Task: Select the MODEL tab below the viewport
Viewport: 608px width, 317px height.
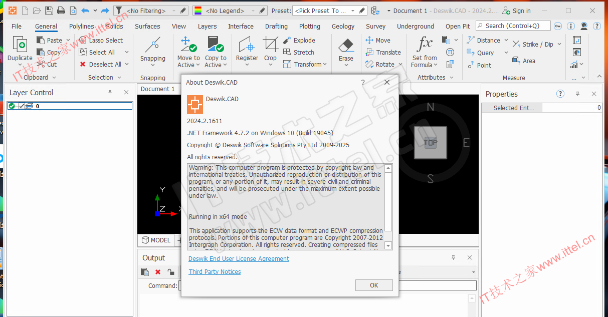Action: pos(156,240)
